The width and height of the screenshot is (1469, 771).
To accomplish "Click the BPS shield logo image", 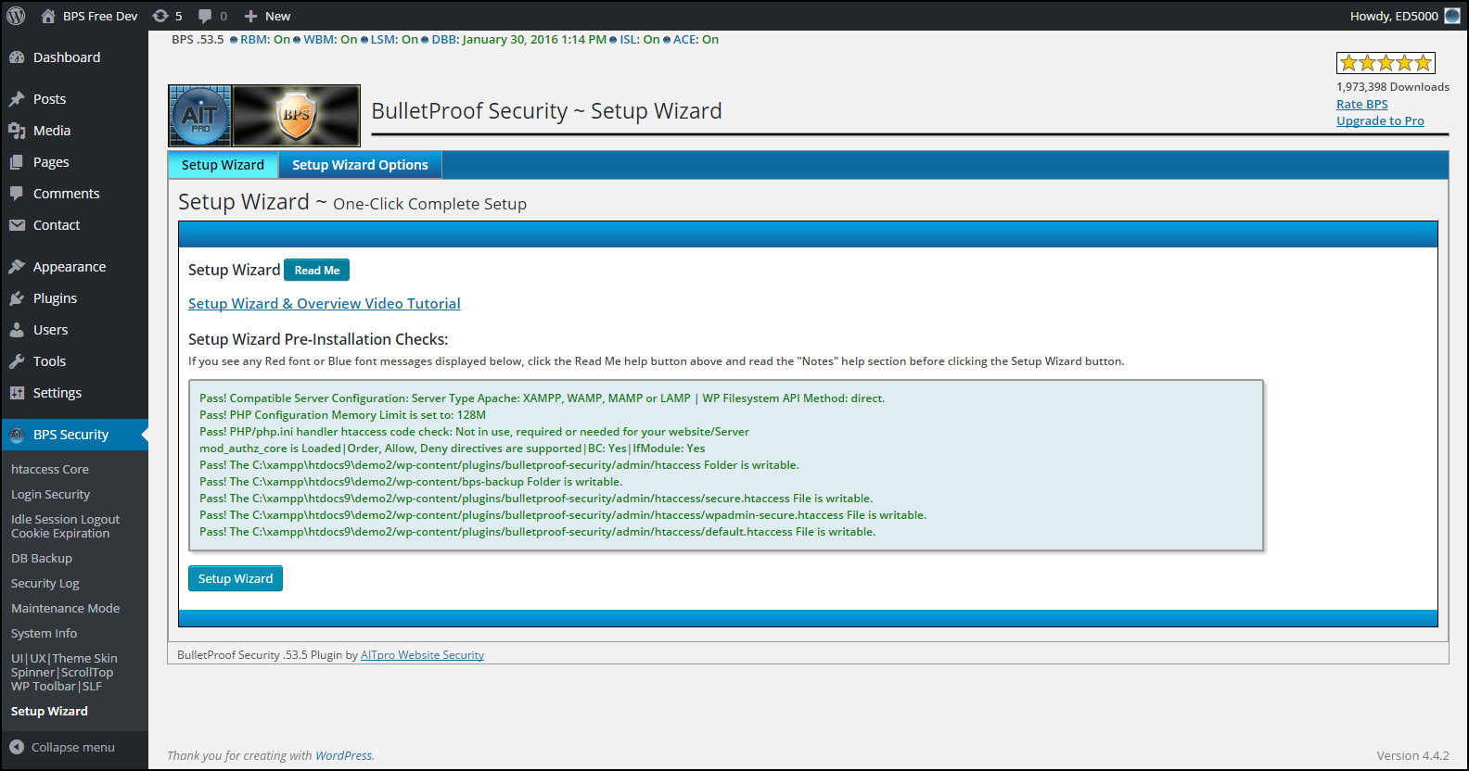I will pyautogui.click(x=296, y=116).
